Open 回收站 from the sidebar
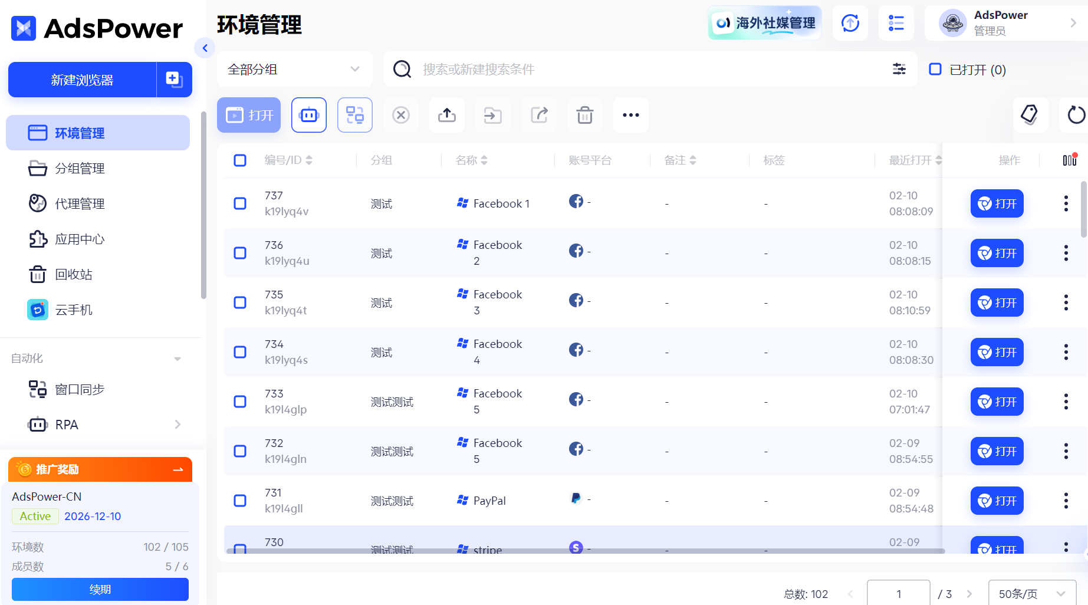This screenshot has width=1088, height=605. click(74, 274)
